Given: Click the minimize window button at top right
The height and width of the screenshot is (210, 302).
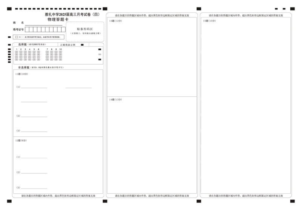Looking at the screenshot, I should (276, 9).
